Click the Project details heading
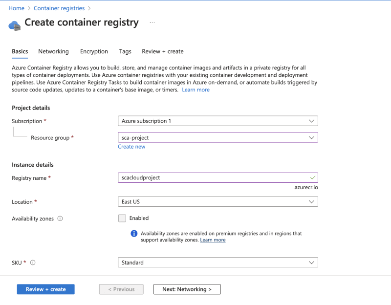The width and height of the screenshot is (391, 305). tap(31, 108)
